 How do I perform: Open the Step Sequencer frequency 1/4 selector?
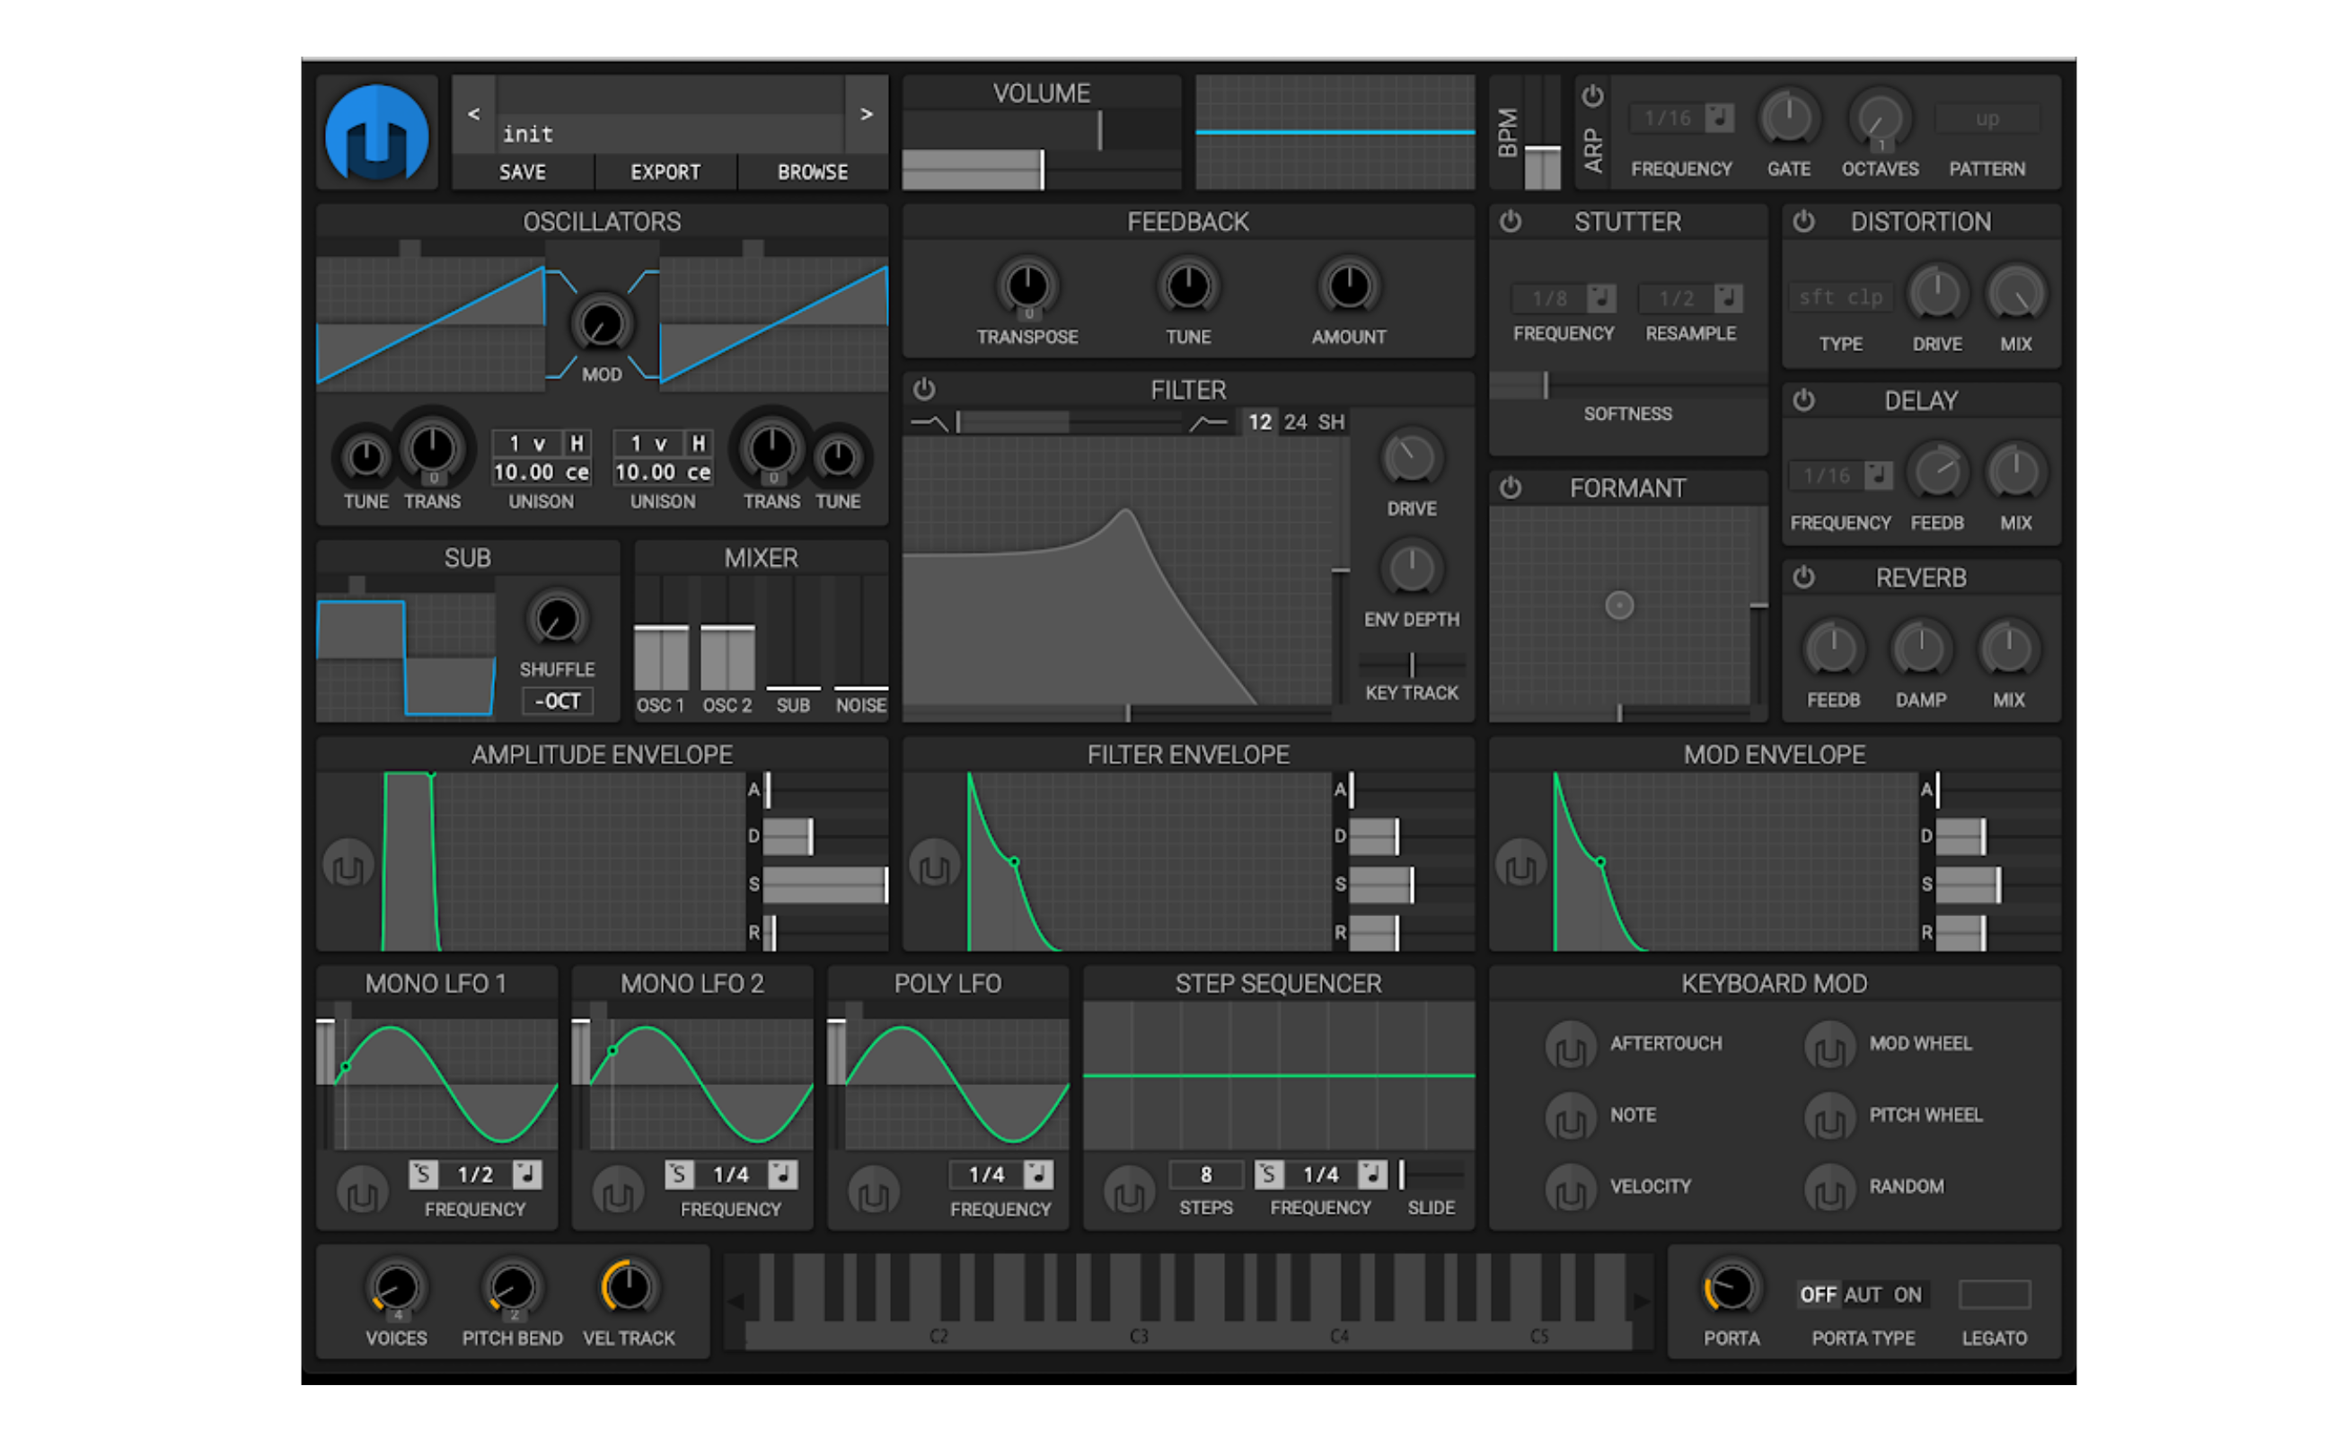click(1321, 1174)
